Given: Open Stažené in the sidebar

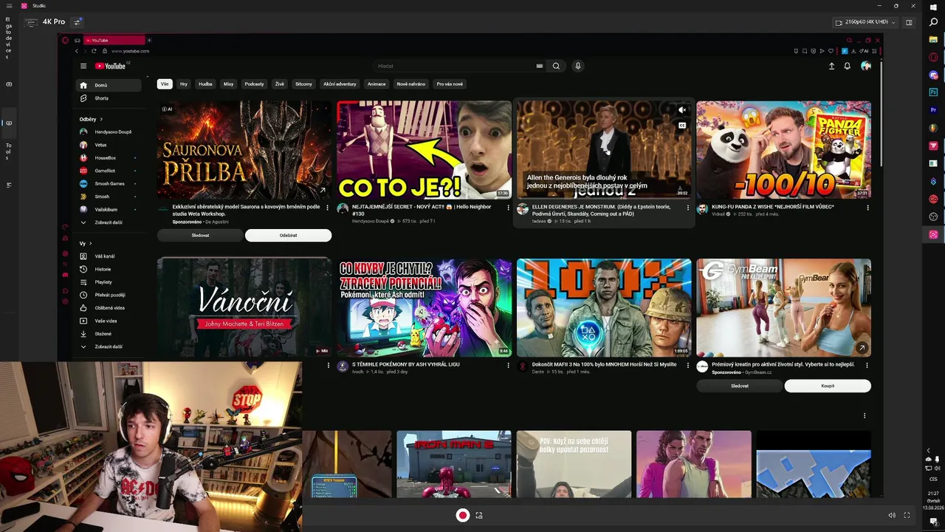Looking at the screenshot, I should (109, 334).
